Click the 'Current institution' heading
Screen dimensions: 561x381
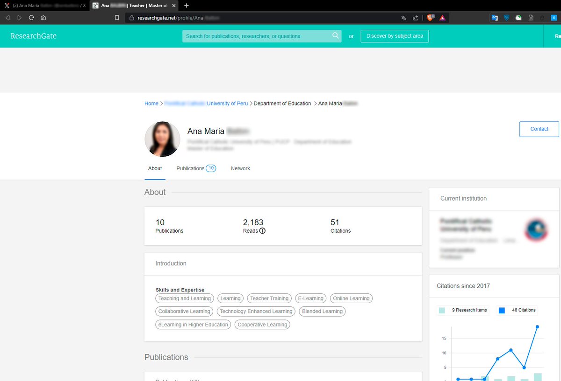pos(463,198)
